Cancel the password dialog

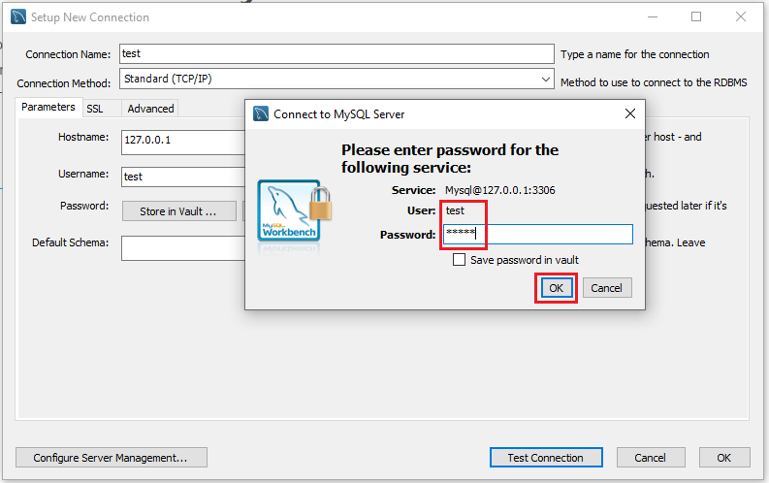tap(607, 288)
